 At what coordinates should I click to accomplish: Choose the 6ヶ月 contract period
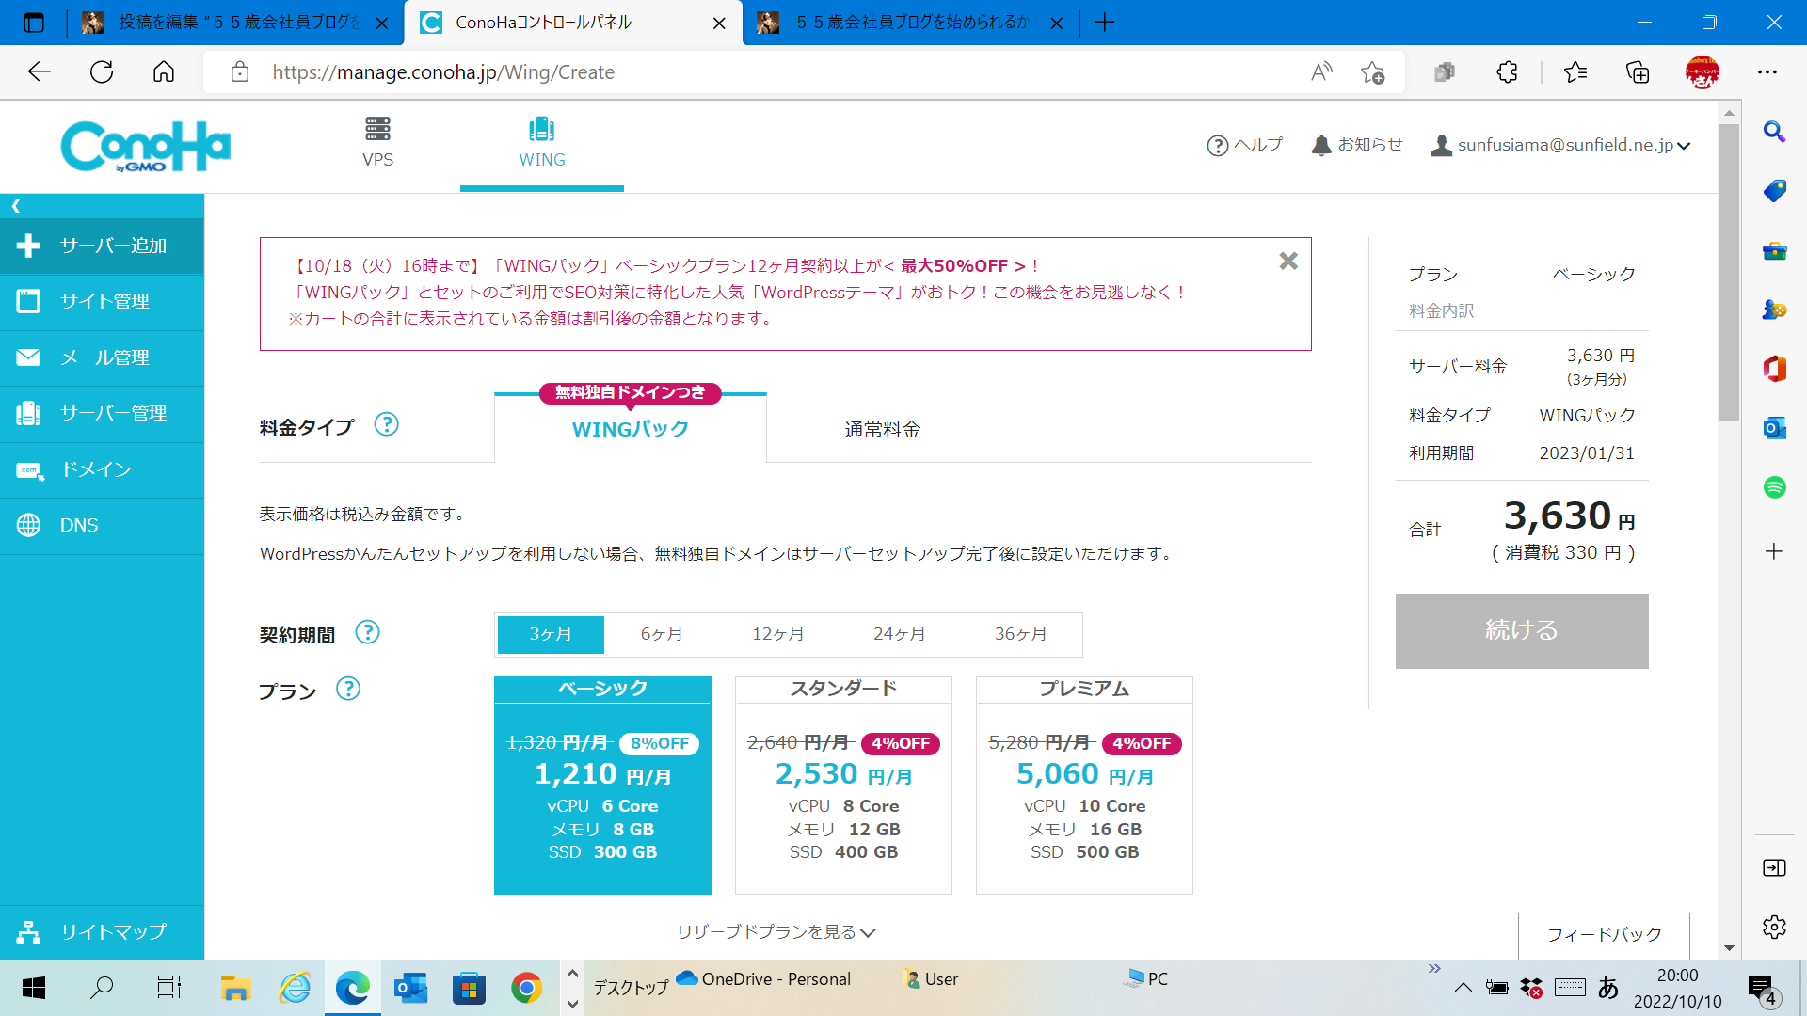[662, 634]
